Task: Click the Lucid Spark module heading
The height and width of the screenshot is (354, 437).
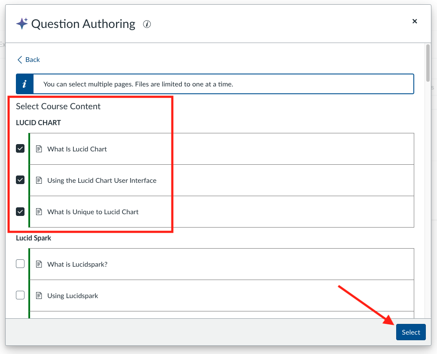Action: [x=34, y=238]
